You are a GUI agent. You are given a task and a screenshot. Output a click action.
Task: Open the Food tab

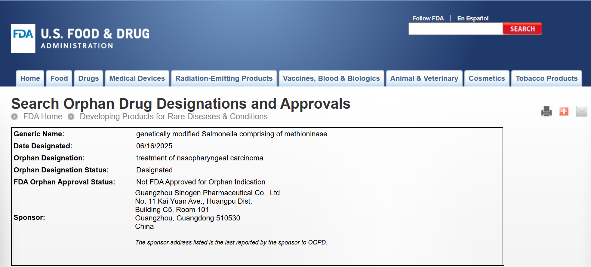pyautogui.click(x=59, y=78)
